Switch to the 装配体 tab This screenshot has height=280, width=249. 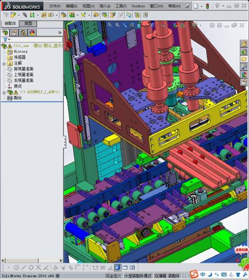tap(10, 23)
